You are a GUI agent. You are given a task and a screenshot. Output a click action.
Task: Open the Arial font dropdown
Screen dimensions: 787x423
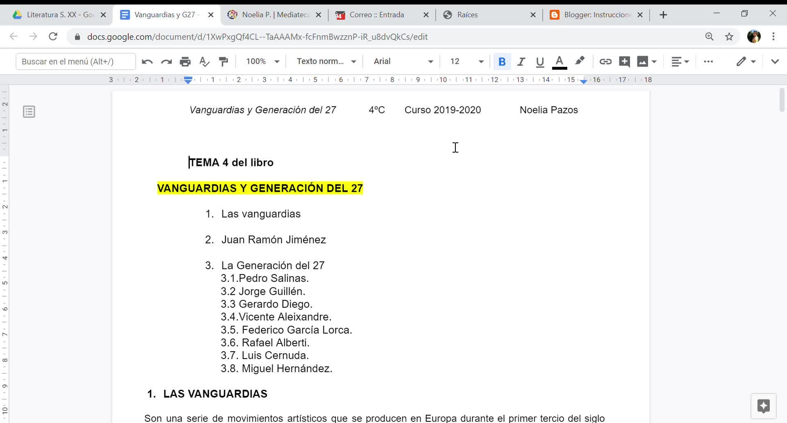(403, 61)
